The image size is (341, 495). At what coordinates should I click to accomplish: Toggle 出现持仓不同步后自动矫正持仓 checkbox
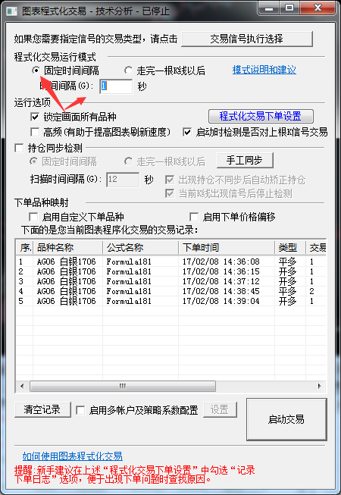(170, 180)
